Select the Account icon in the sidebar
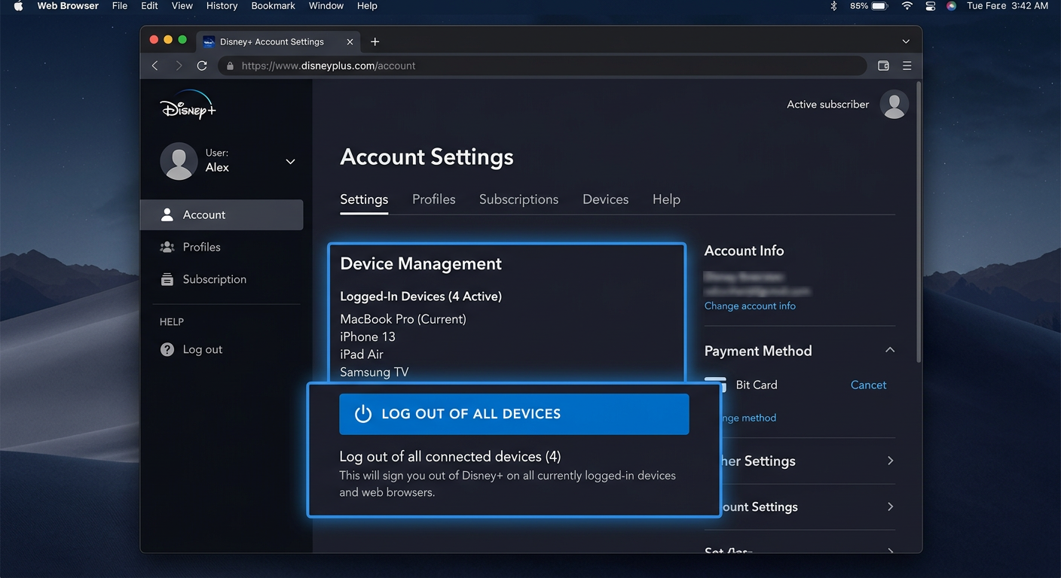 click(167, 214)
